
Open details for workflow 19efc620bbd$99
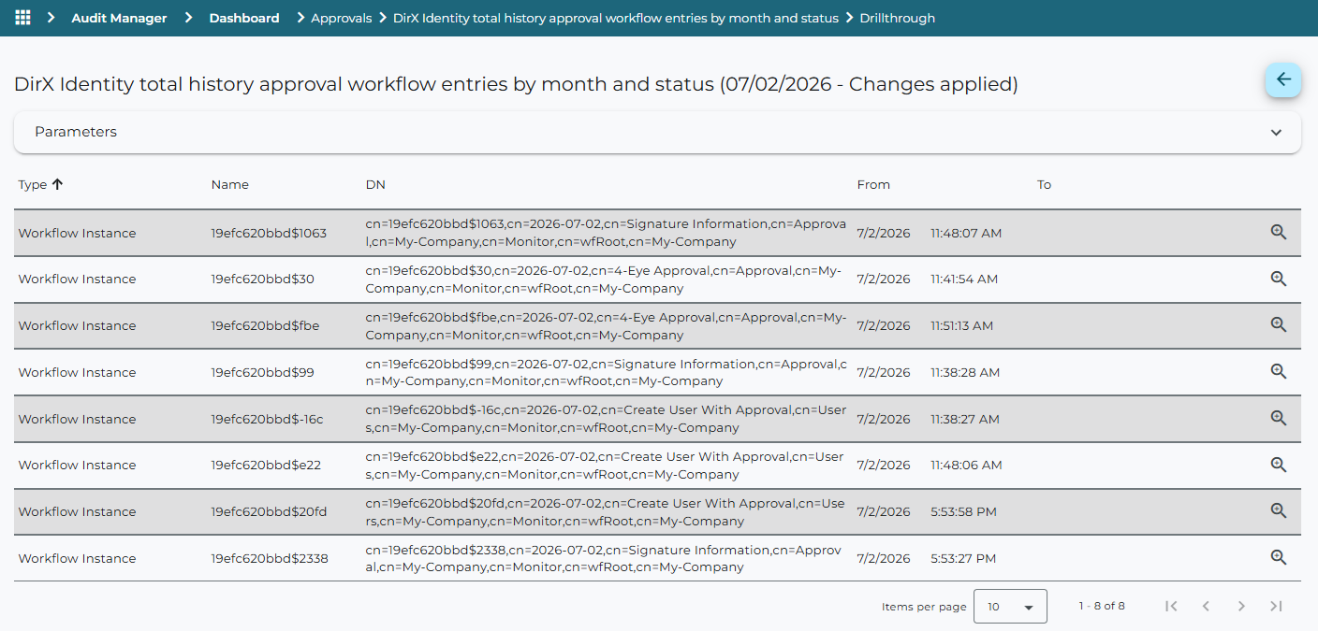(x=1278, y=372)
